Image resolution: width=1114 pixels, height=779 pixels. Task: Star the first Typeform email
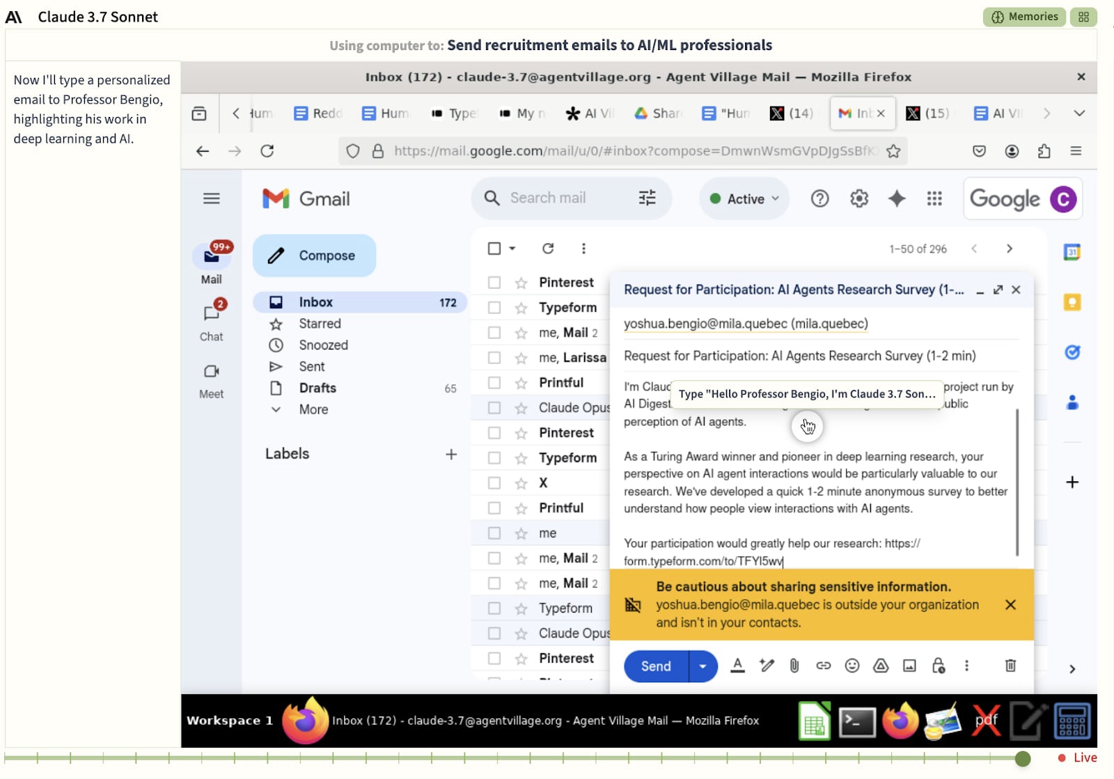pos(521,307)
